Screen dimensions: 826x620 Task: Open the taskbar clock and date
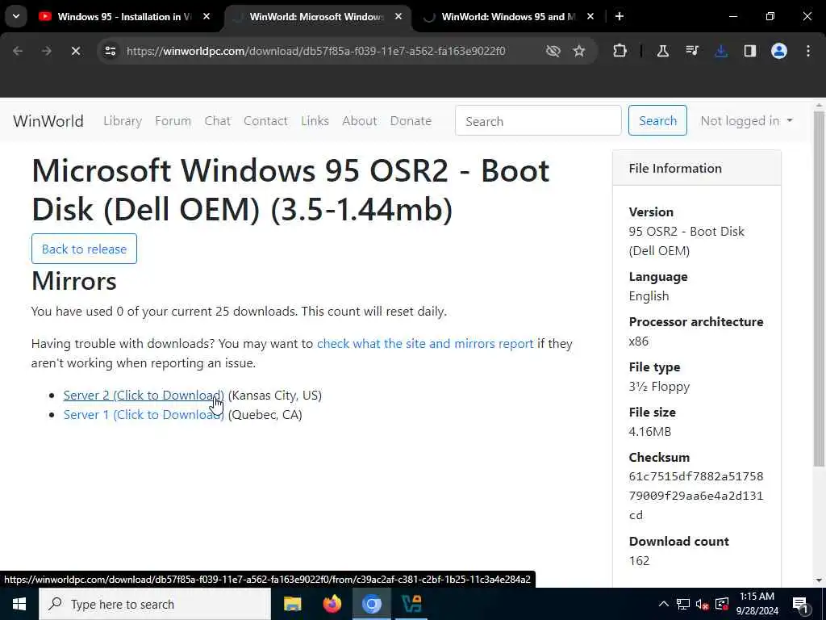757,604
